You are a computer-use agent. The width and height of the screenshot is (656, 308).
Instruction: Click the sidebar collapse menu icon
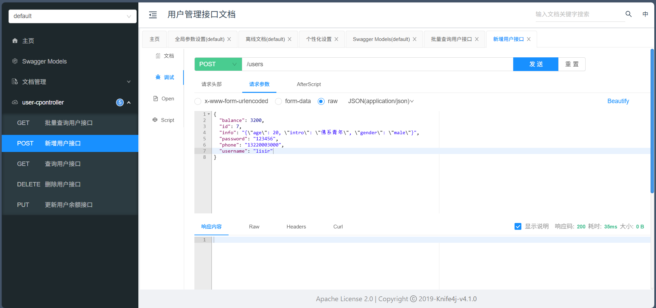point(153,15)
